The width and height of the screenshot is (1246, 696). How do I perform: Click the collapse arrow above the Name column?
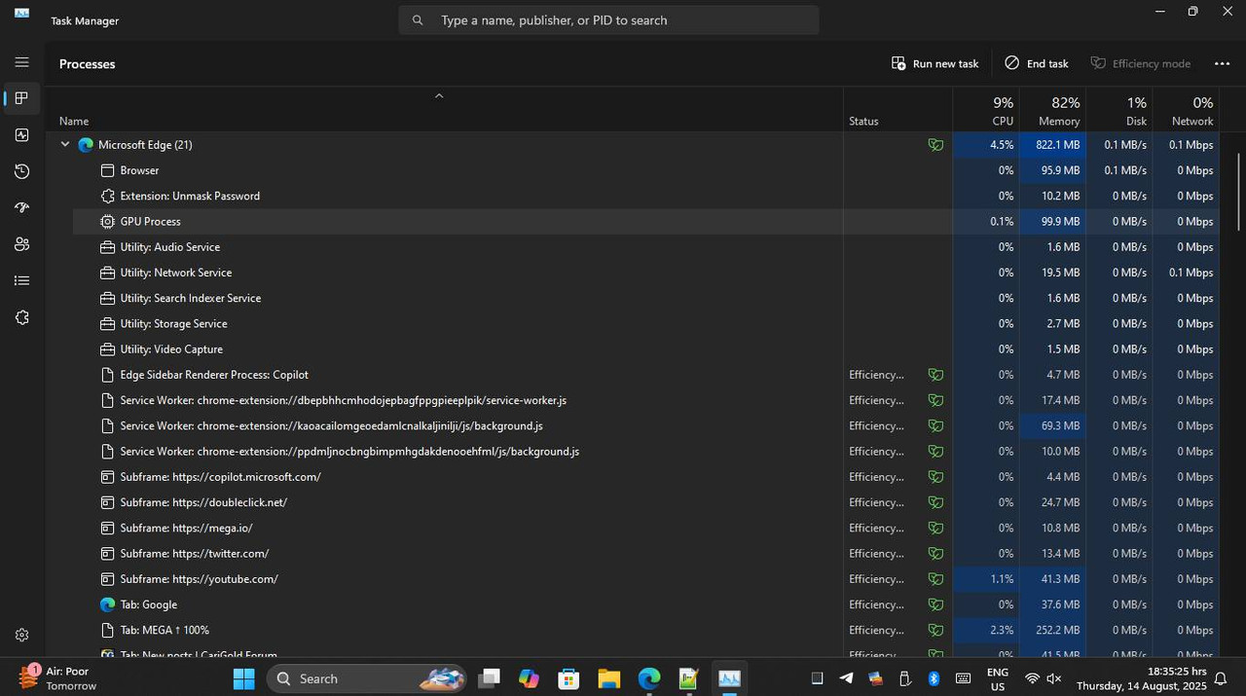click(x=439, y=95)
